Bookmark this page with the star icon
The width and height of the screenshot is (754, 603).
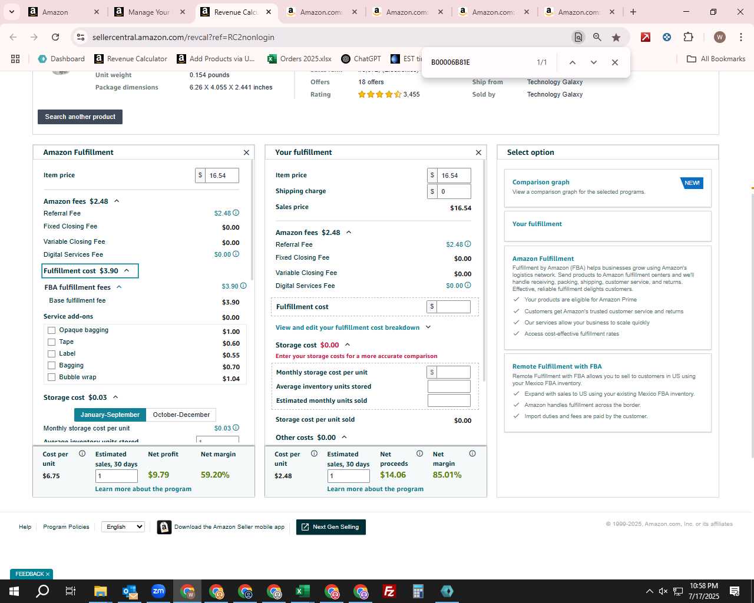pos(616,37)
